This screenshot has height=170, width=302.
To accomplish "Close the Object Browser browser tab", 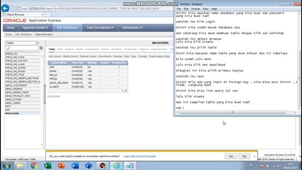I will [42, 15].
